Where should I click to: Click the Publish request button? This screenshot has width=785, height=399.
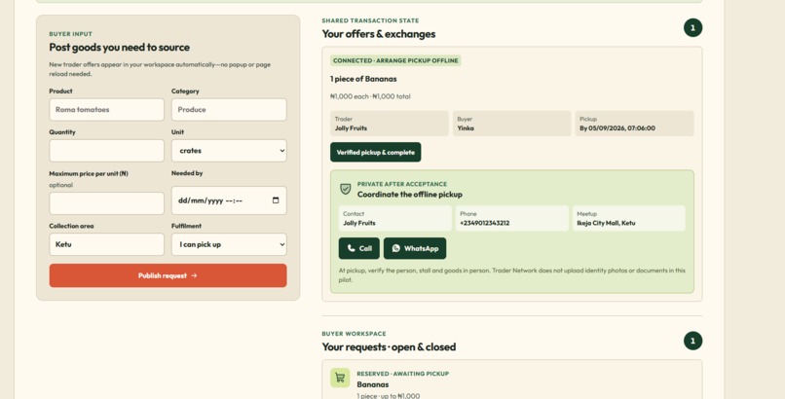pyautogui.click(x=168, y=275)
